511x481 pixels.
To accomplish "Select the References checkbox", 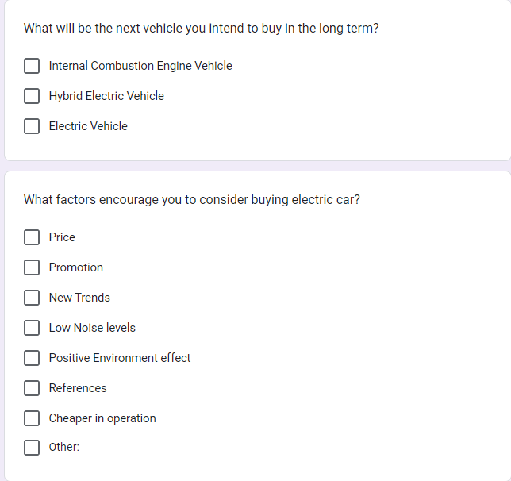I will (32, 388).
